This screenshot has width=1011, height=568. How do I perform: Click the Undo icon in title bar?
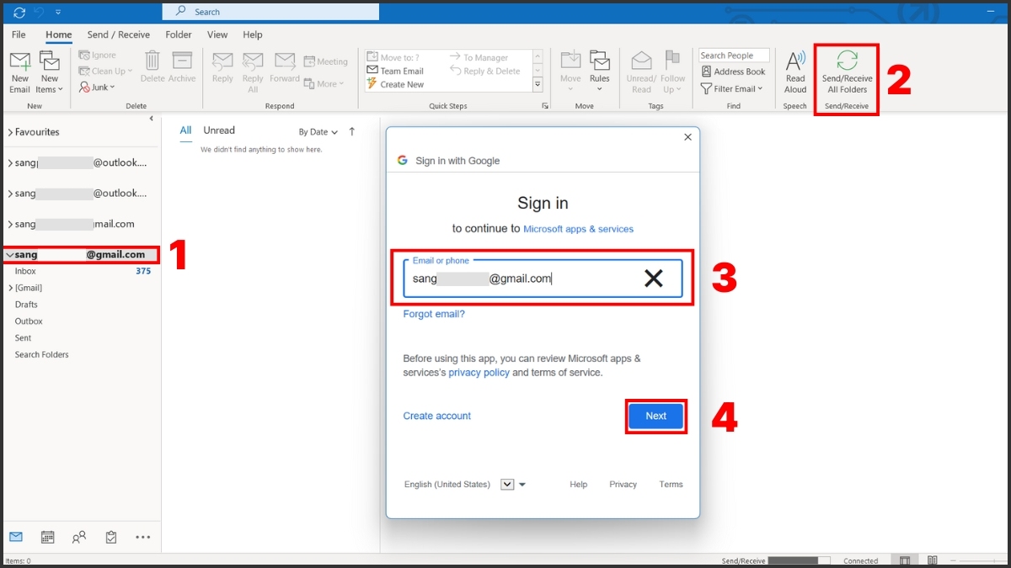[39, 12]
